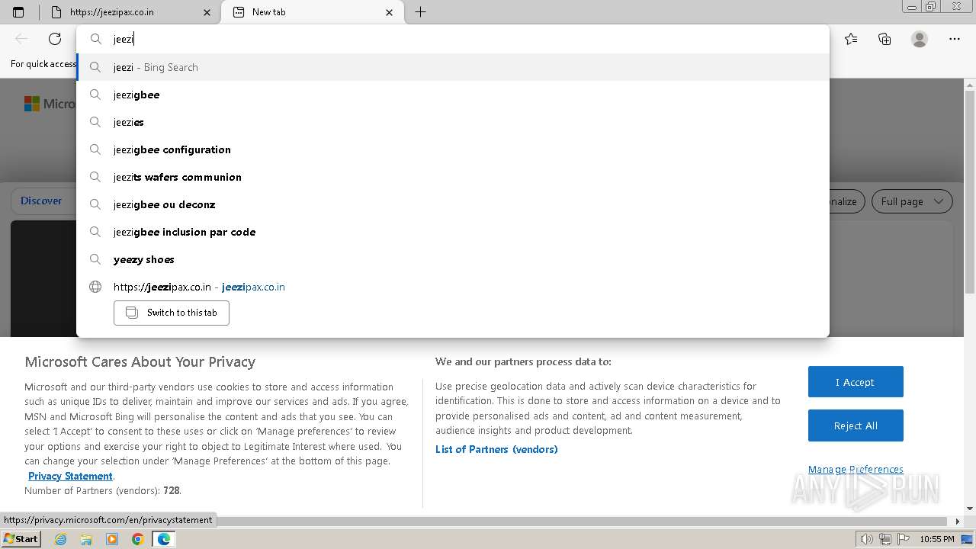The image size is (976, 549).
Task: Open File Explorer from taskbar
Action: point(86,539)
